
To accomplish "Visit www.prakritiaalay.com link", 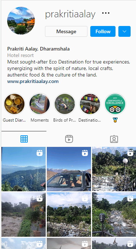I will pyautogui.click(x=33, y=82).
